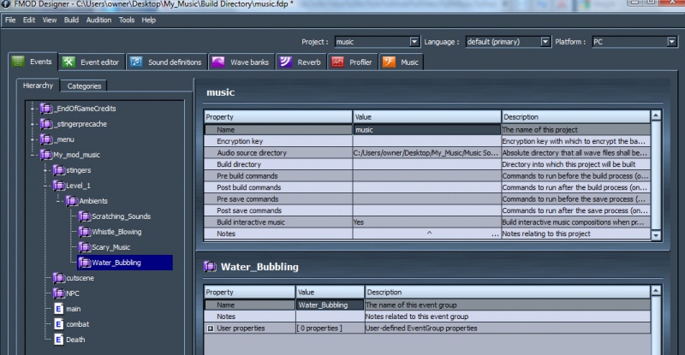Open the Audition menu
The height and width of the screenshot is (355, 685).
(x=99, y=20)
